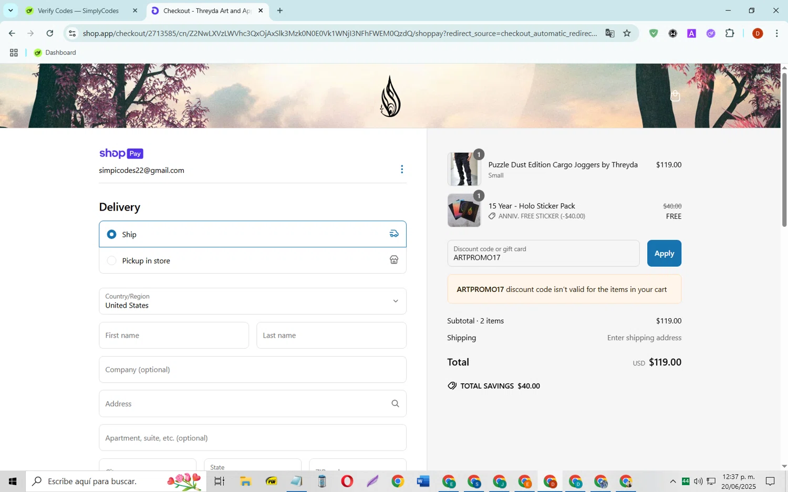Click the browser address bar URL
The width and height of the screenshot is (788, 492).
point(340,33)
